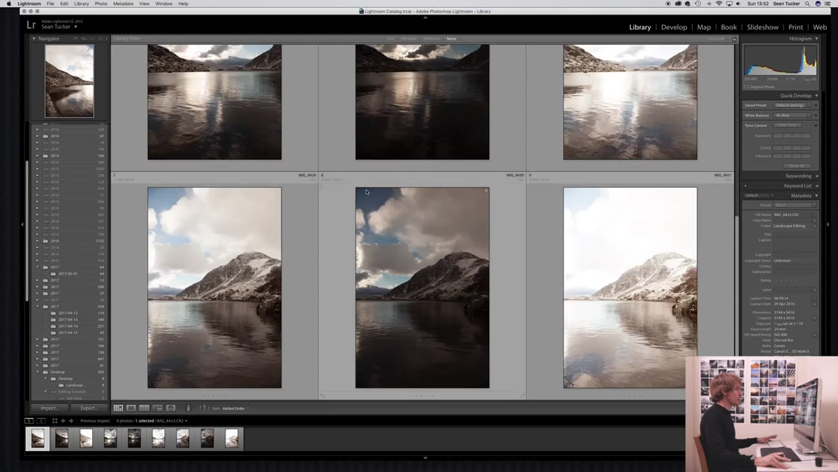
Task: Select second window display button 2
Action: point(41,421)
